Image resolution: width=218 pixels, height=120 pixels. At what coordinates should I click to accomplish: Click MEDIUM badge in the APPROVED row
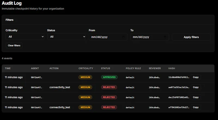coord(85,77)
